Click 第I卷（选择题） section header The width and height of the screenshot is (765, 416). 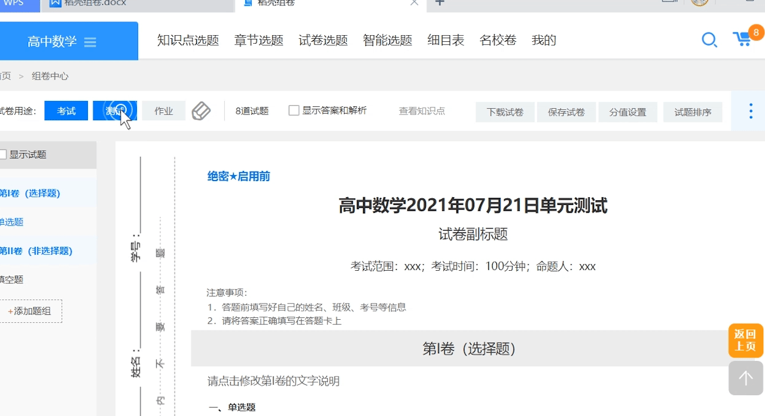tap(469, 348)
